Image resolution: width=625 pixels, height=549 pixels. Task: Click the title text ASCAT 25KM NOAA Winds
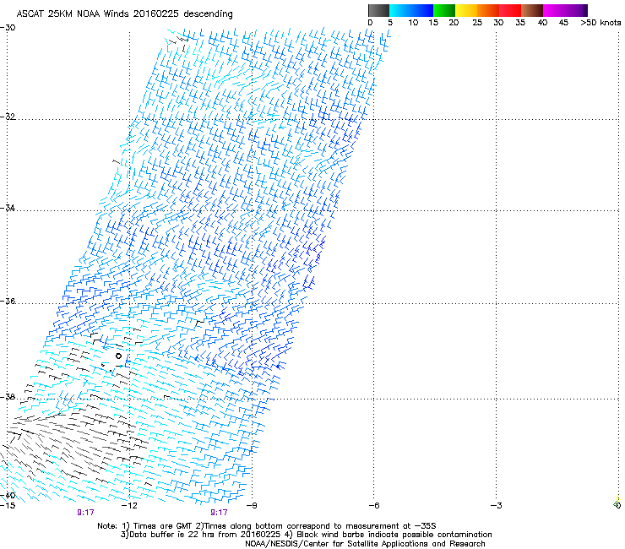73,14
